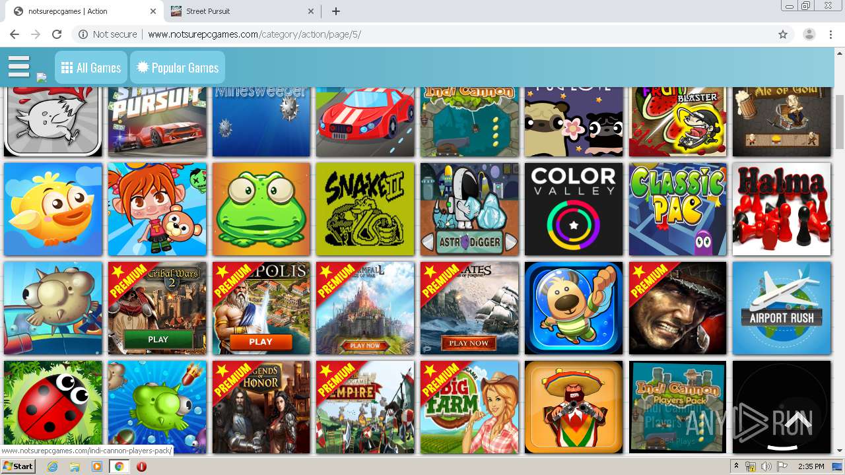
Task: Open the green fish with rocket game thumbnail
Action: click(157, 407)
